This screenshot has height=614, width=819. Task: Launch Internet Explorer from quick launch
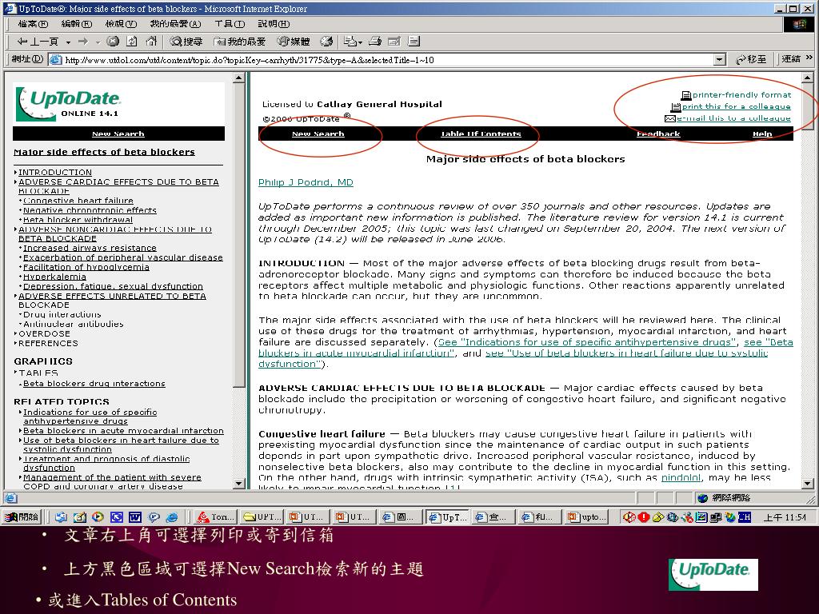pos(172,517)
